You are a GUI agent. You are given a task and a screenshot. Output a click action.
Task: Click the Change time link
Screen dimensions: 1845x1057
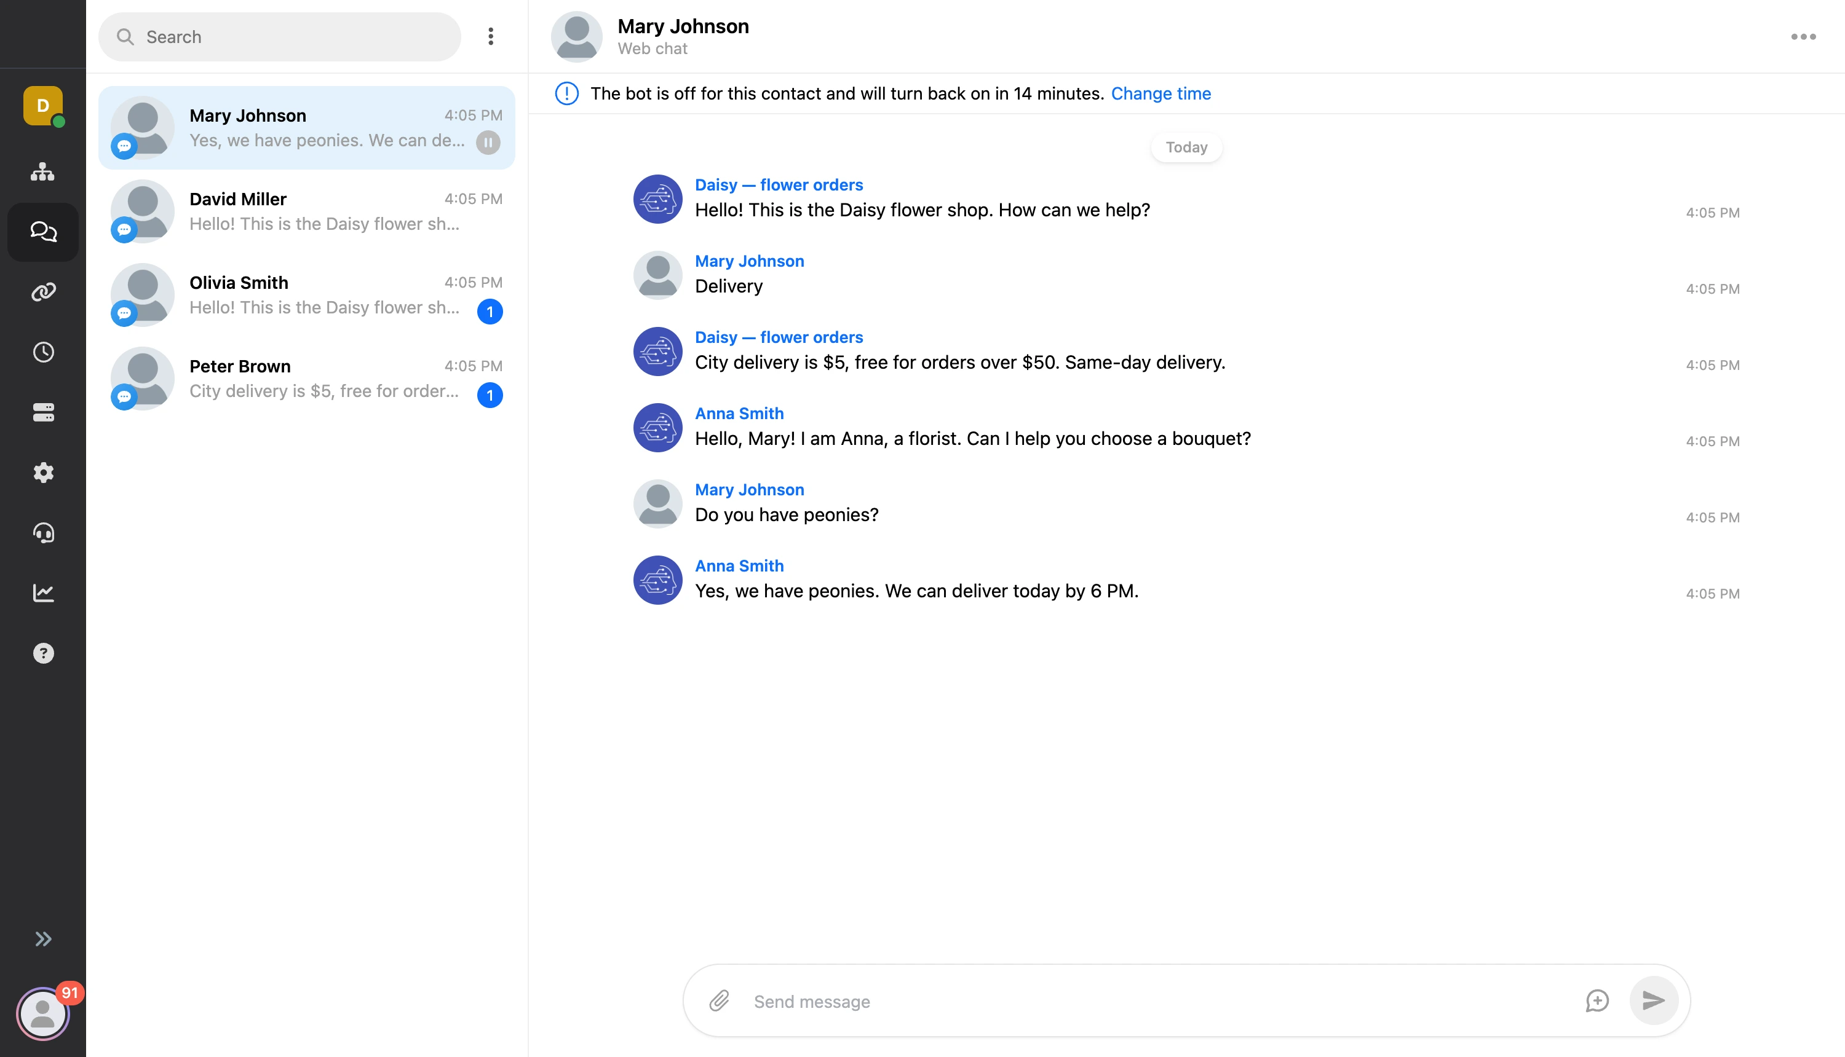(1161, 93)
